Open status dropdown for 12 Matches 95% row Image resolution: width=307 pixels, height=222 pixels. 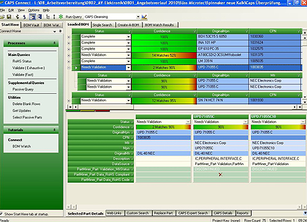[128, 101]
